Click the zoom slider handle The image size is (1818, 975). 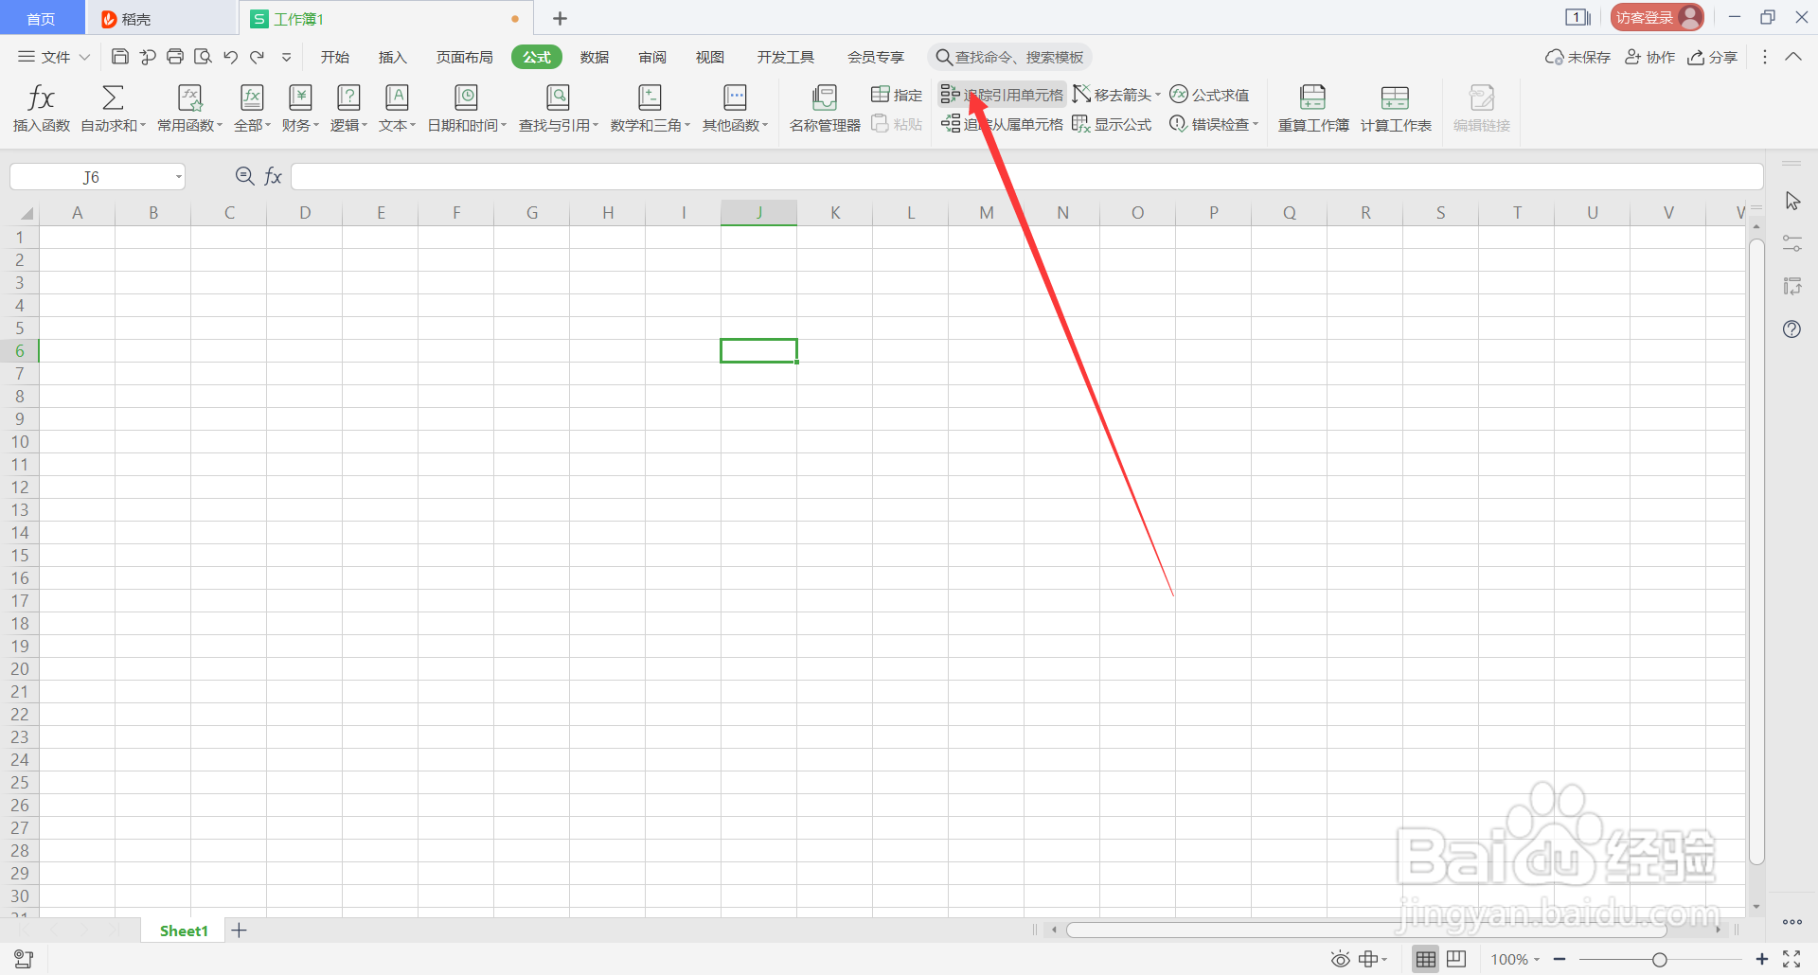[x=1659, y=960]
